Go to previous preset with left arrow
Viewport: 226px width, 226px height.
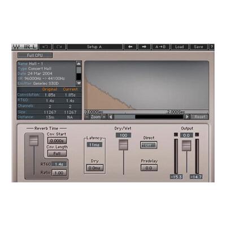point(130,47)
